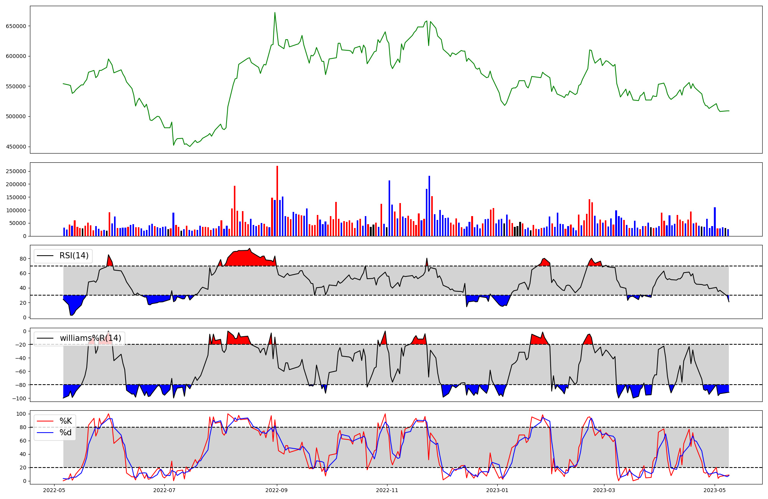Click the 550000 price axis label
The height and width of the screenshot is (499, 768).
(x=16, y=86)
